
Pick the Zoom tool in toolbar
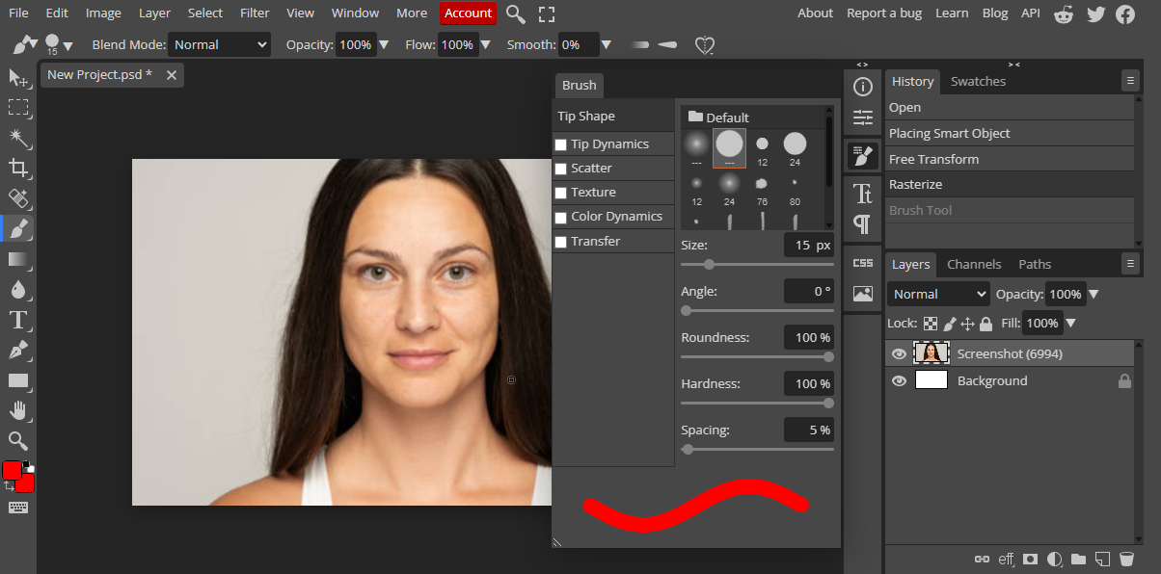pos(18,441)
